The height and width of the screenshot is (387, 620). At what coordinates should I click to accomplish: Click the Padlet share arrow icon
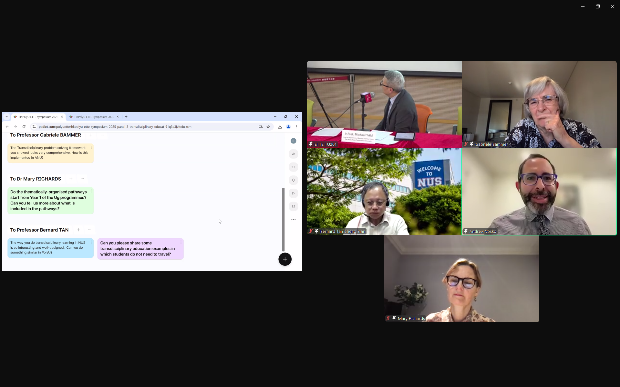tap(293, 154)
